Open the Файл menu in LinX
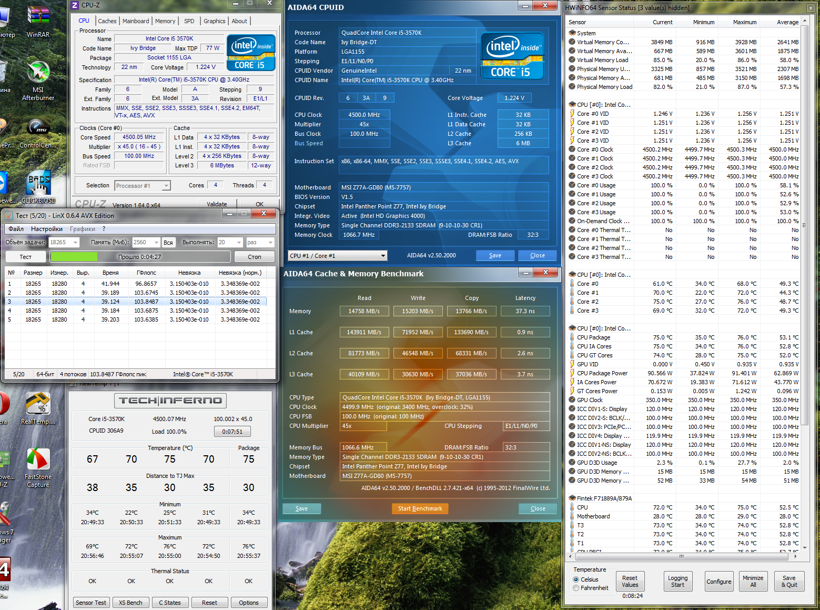 pyautogui.click(x=16, y=229)
